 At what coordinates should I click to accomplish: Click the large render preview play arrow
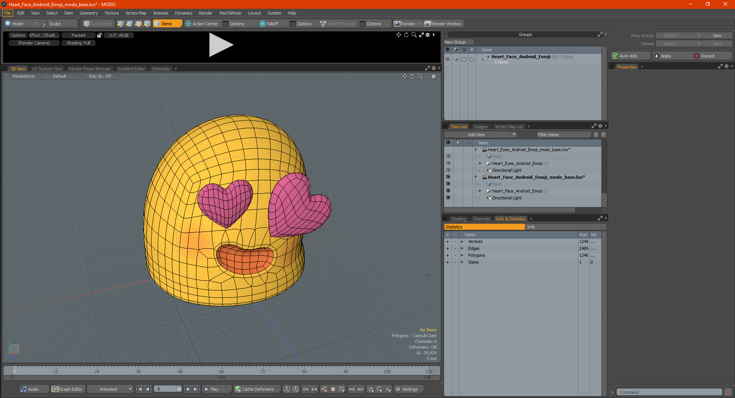[221, 45]
